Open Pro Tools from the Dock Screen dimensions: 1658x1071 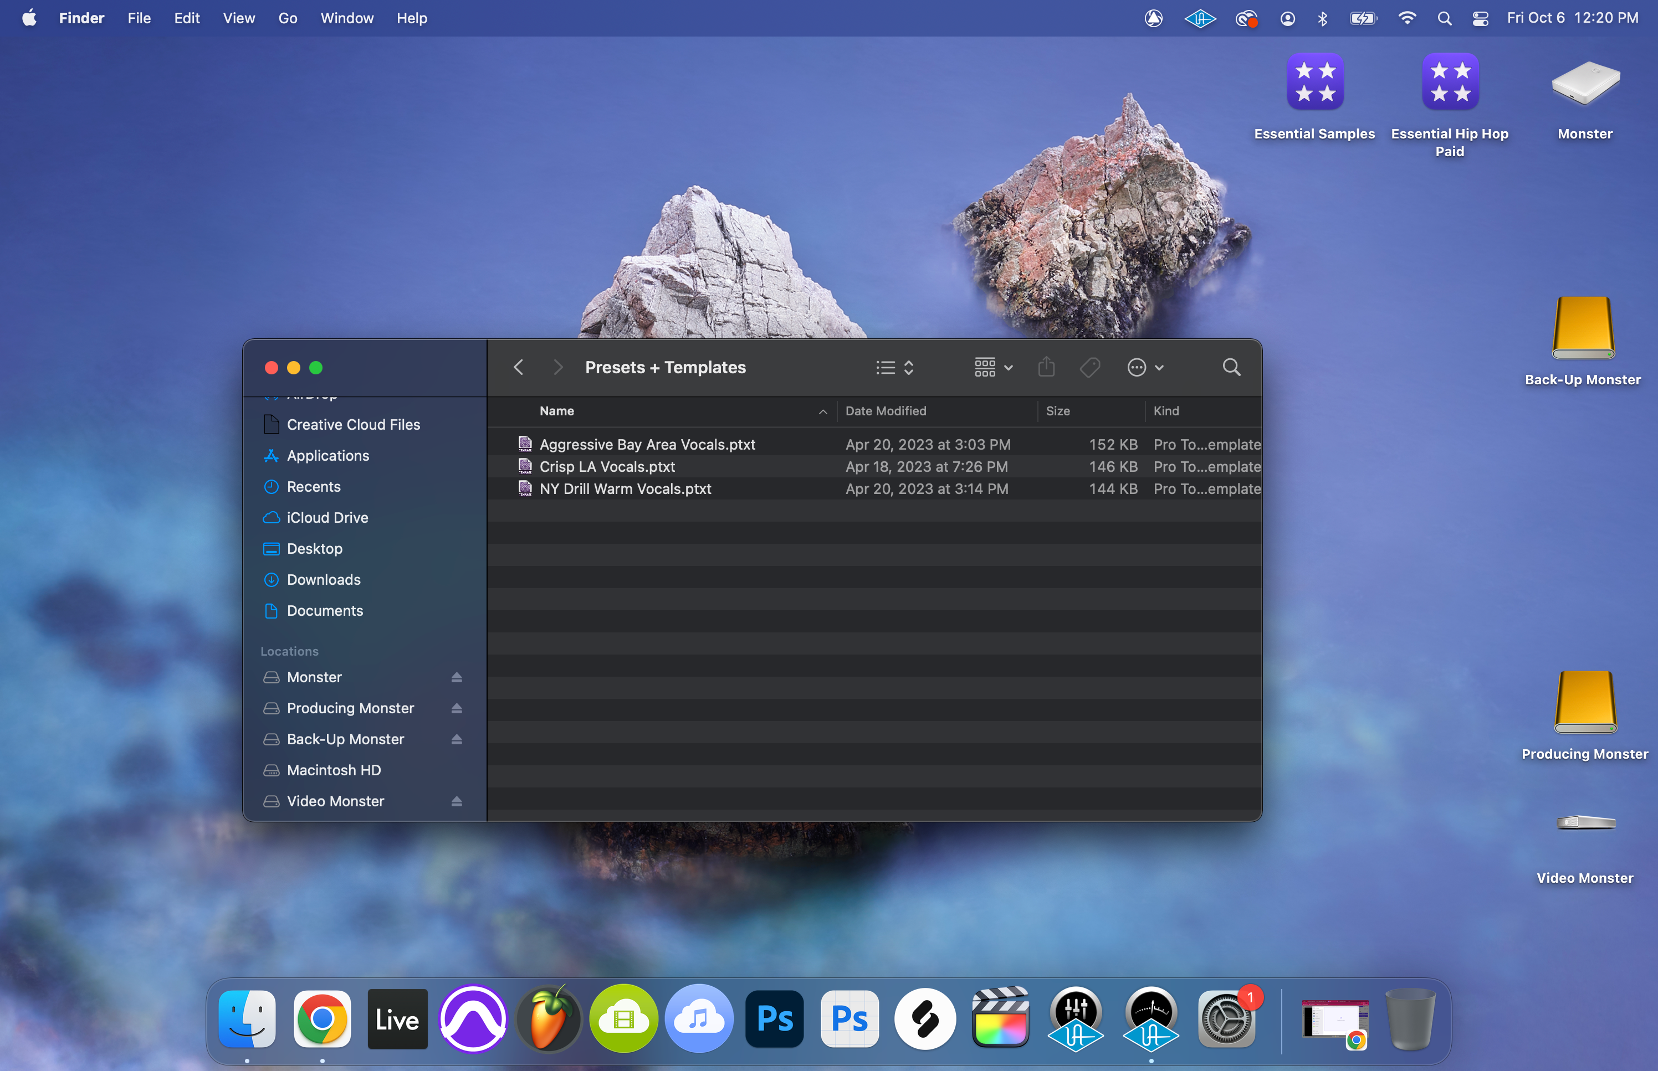473,1019
